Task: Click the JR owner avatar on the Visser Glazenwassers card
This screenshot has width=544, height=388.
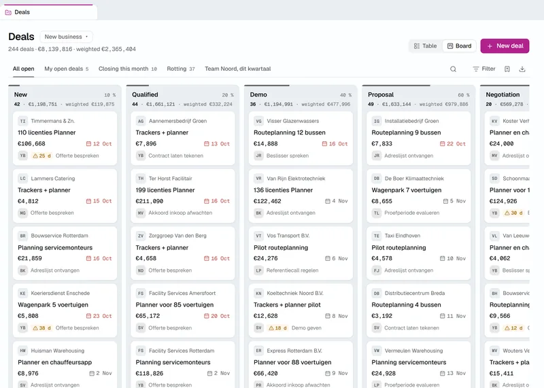Action: point(259,156)
